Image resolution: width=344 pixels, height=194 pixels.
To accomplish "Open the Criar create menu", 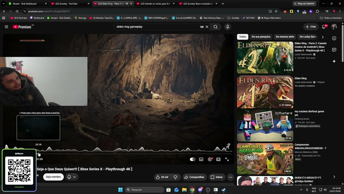I will (x=311, y=27).
